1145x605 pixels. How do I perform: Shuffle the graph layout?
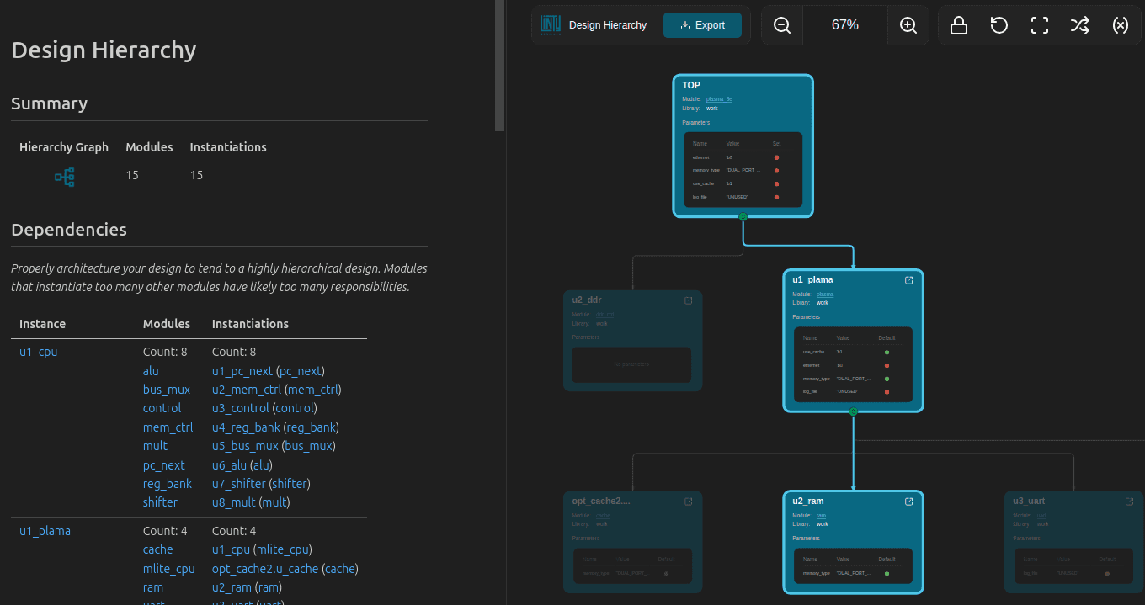1080,25
